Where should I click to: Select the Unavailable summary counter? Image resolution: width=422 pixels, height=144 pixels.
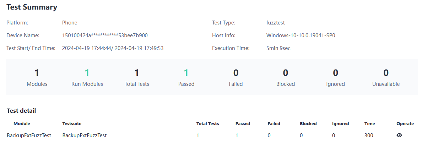click(386, 77)
